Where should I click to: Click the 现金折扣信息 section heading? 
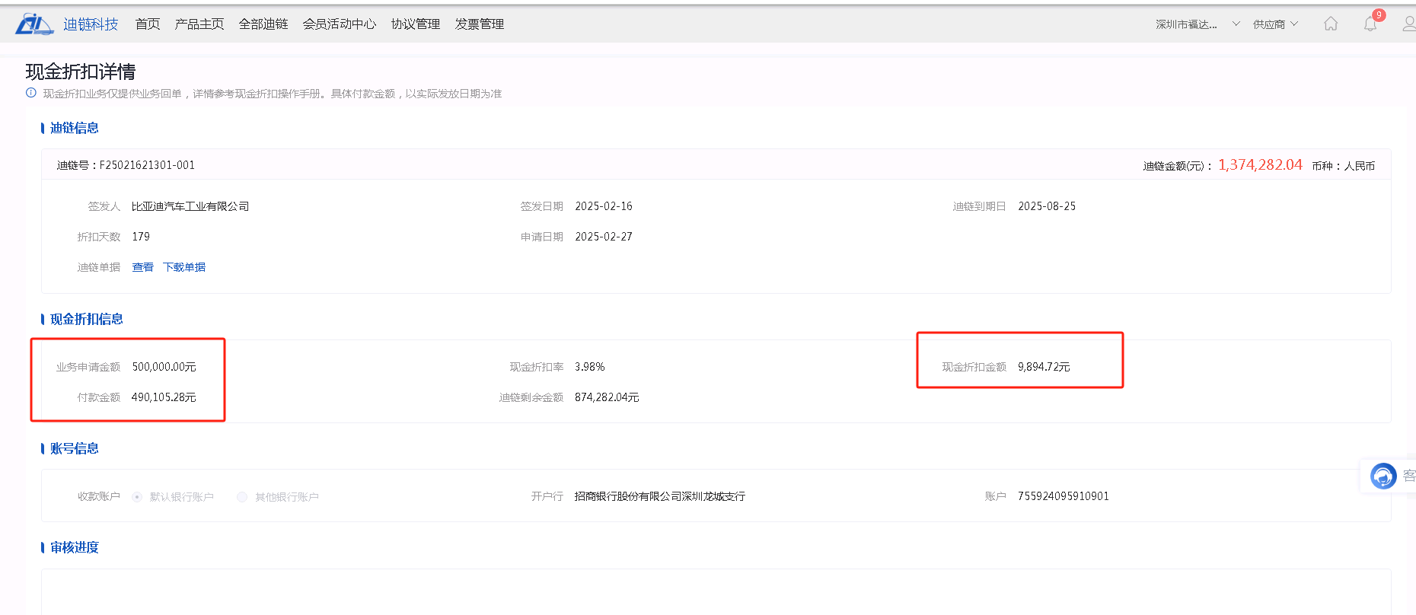pyautogui.click(x=87, y=319)
